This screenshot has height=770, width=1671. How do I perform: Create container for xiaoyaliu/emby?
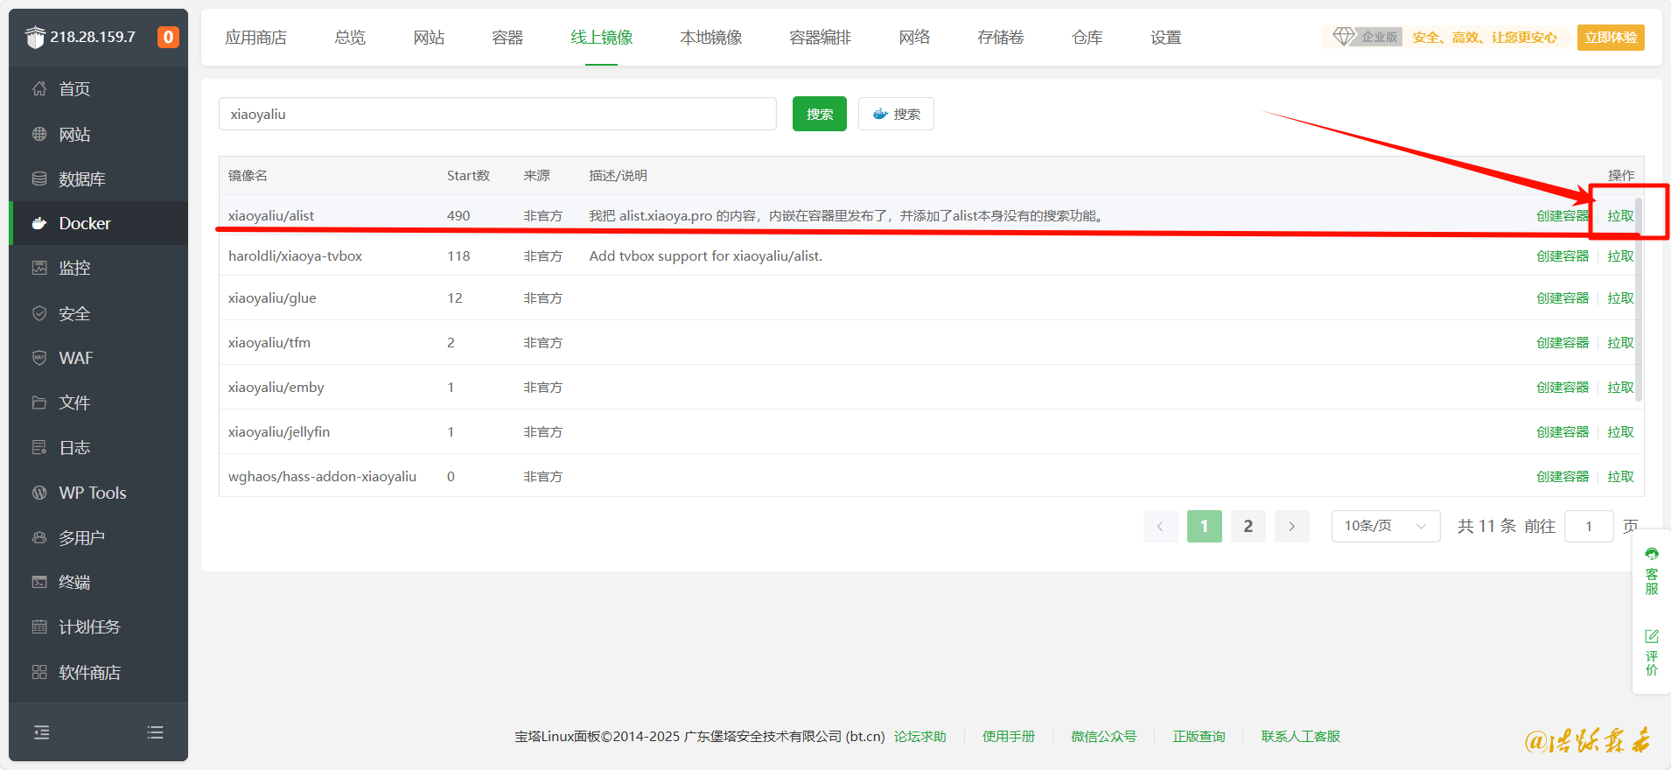pos(1563,388)
